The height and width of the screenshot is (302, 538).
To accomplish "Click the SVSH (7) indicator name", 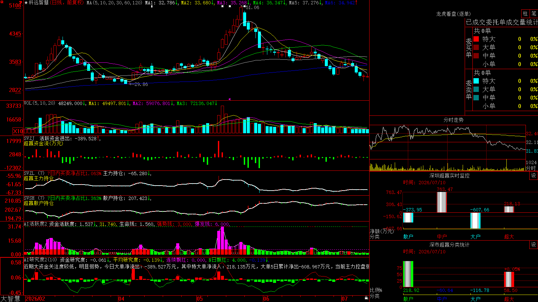I will click(34, 198).
